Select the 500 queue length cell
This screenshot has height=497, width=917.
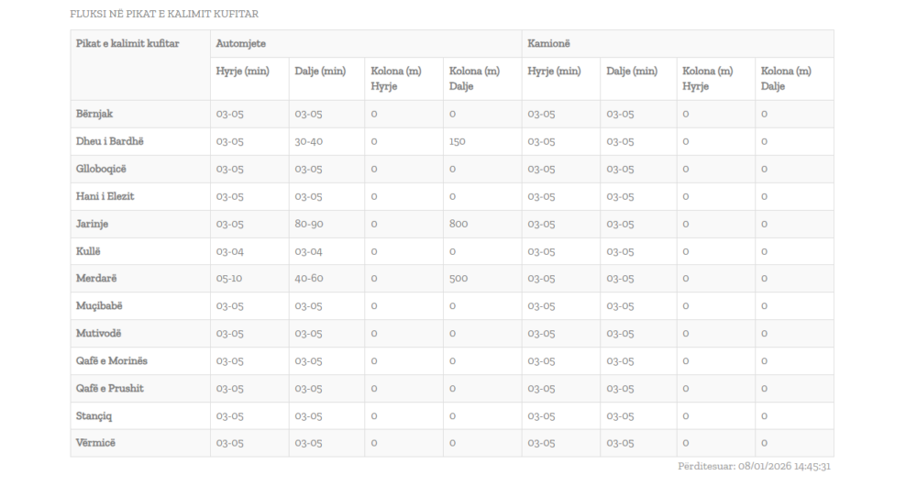click(x=458, y=279)
